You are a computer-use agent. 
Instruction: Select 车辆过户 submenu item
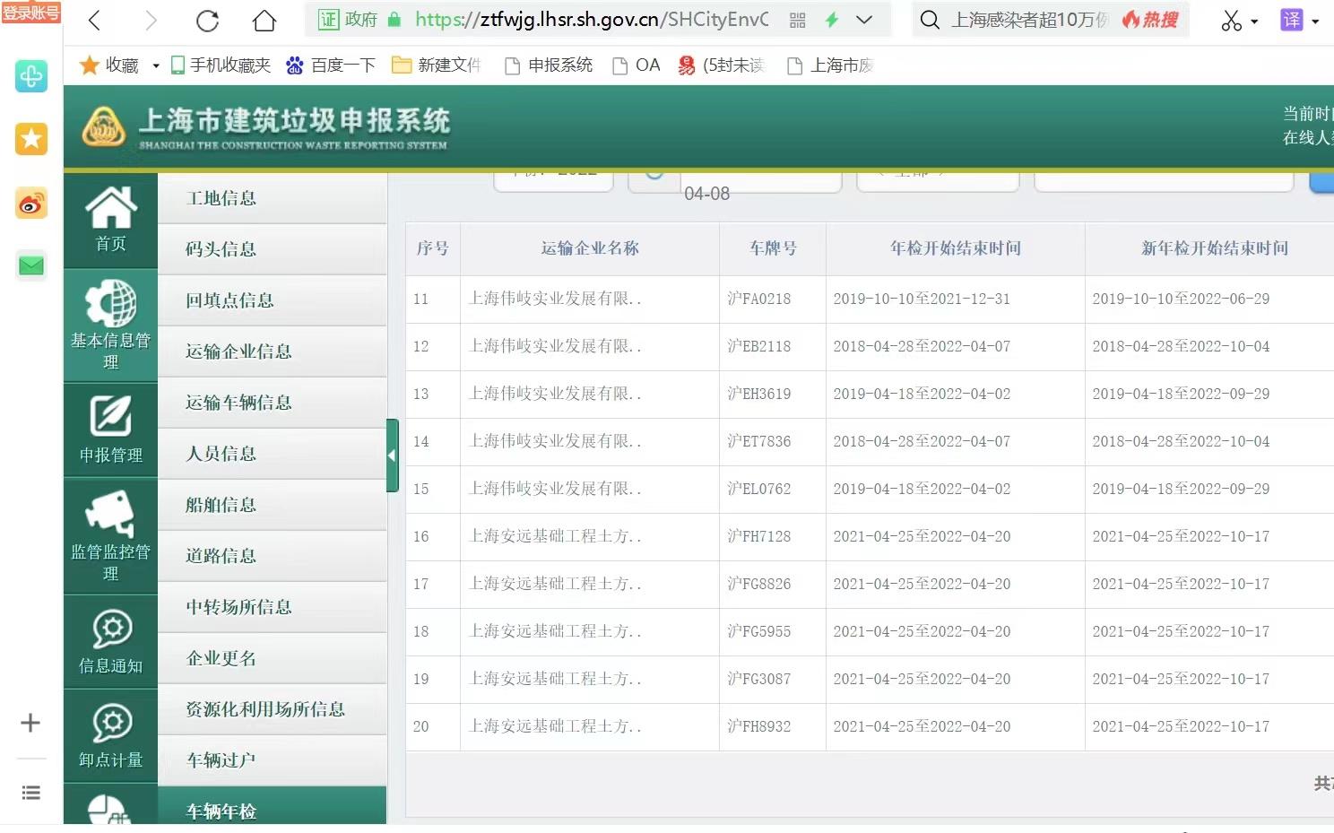coord(273,760)
